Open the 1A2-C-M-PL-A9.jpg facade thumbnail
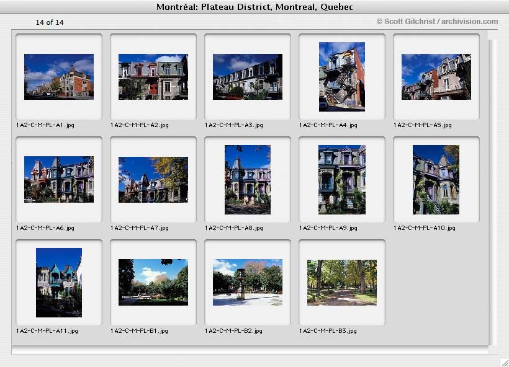Screen dimensions: 509x367 342,180
